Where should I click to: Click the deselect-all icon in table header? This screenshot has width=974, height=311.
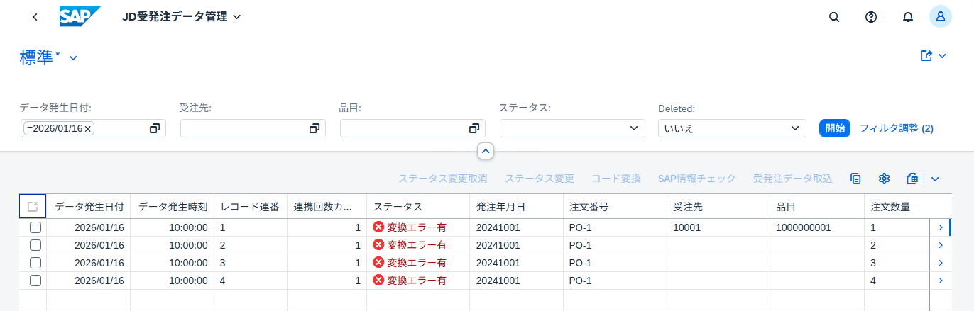(x=33, y=207)
